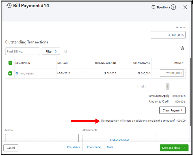Close the Bill Payment window
193x156 pixels.
pyautogui.click(x=185, y=7)
